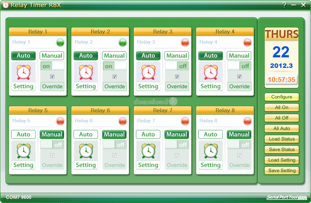Click the green alarm clock in Relay 8

(211, 151)
